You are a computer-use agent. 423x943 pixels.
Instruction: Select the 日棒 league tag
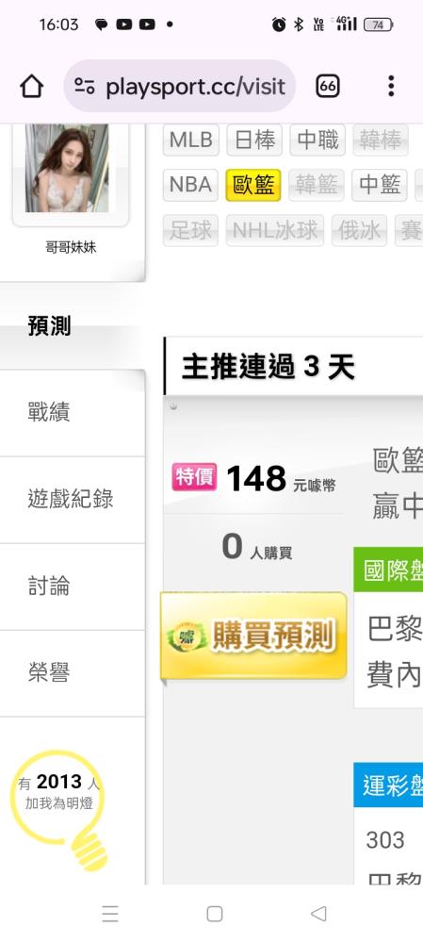click(254, 141)
